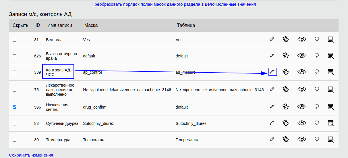The image size is (348, 158).
Task: Click table editor icon in Контроль АД row
Action: coord(331,72)
